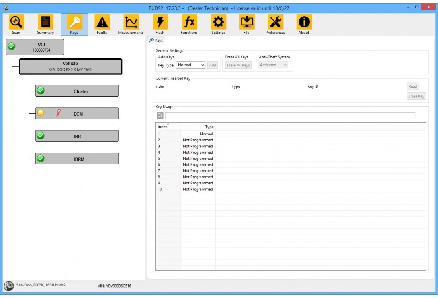
Task: Open the Settings gear icon
Action: (218, 24)
